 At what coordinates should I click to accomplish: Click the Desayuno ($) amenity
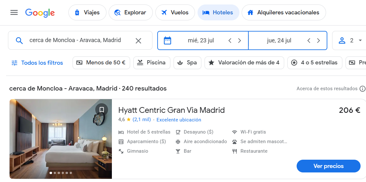pyautogui.click(x=194, y=132)
